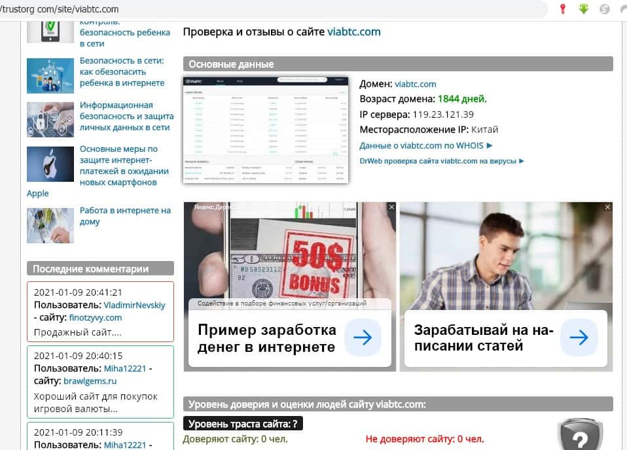Open 'Информационная безопасность и защита личных данных' link
Image resolution: width=627 pixels, height=450 pixels.
[127, 116]
